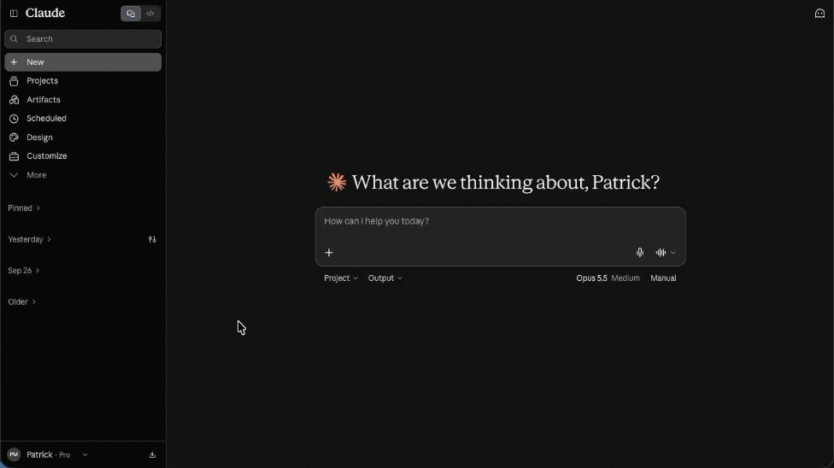
Task: Click the Claude logo title
Action: (45, 13)
